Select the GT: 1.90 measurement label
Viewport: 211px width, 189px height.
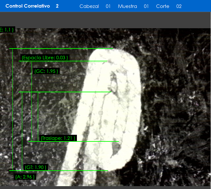(x=36, y=167)
